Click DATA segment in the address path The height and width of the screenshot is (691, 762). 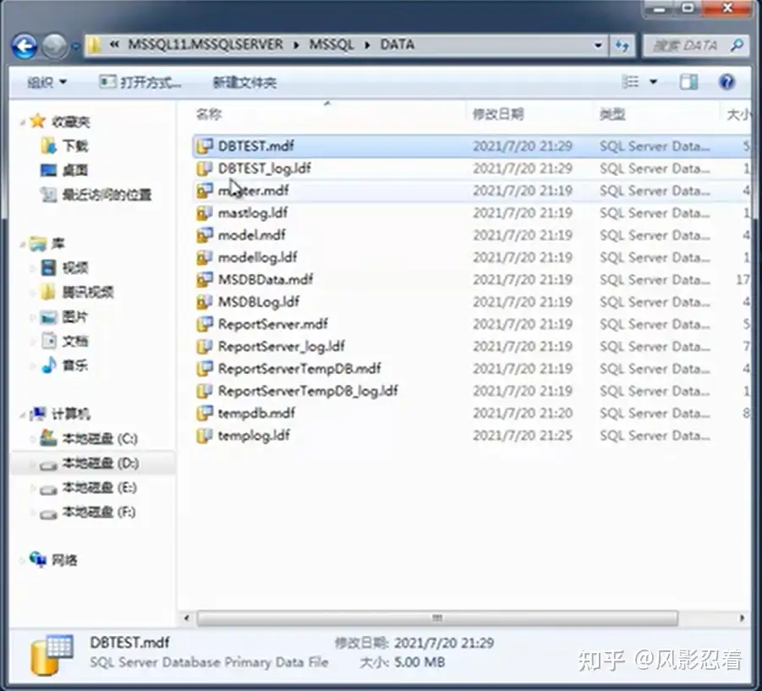(x=397, y=45)
